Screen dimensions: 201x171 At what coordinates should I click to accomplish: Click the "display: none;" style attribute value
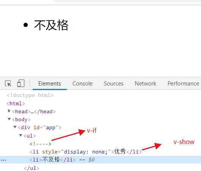tap(86, 152)
